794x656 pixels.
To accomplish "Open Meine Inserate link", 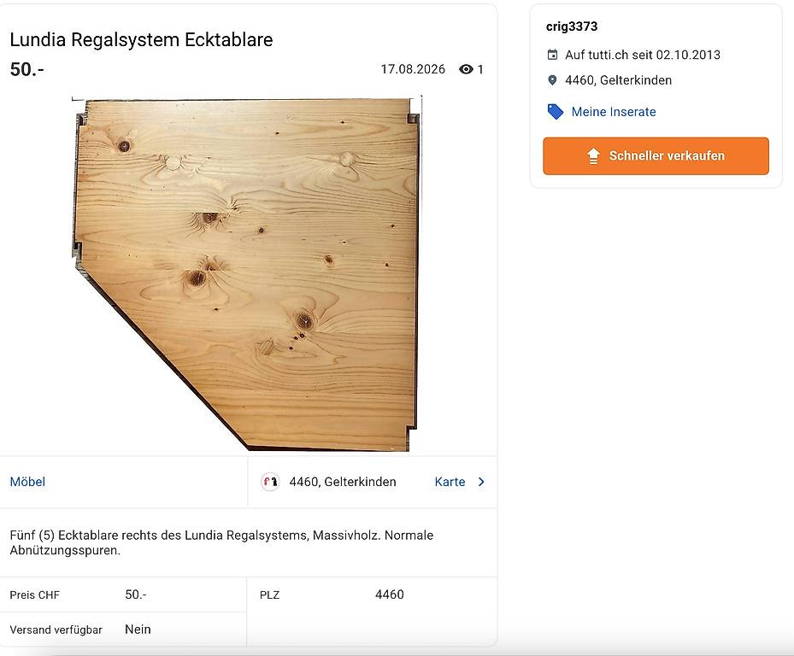I will [613, 112].
